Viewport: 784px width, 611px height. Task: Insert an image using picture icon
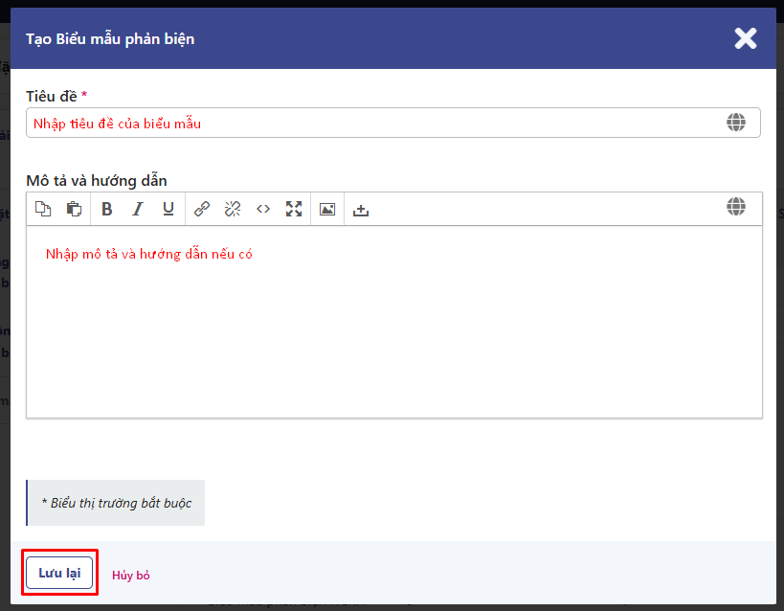(327, 209)
